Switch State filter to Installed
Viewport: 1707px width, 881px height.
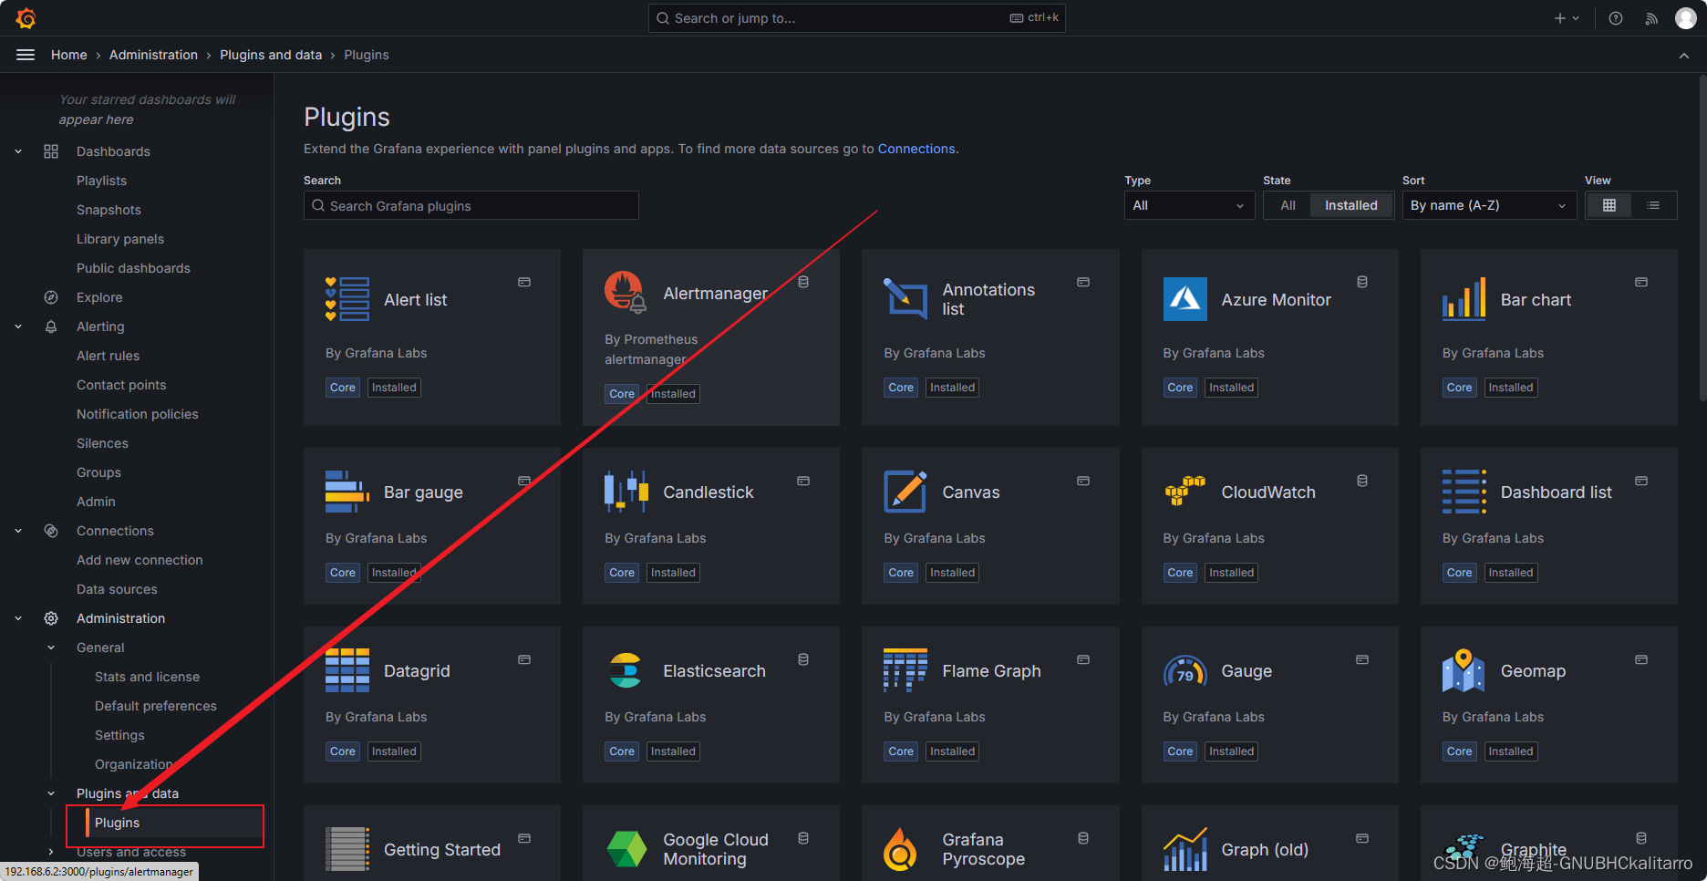1351,205
